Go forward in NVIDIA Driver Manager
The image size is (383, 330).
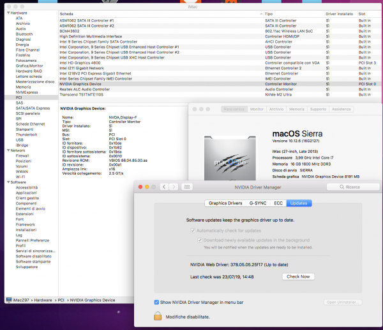point(174,187)
